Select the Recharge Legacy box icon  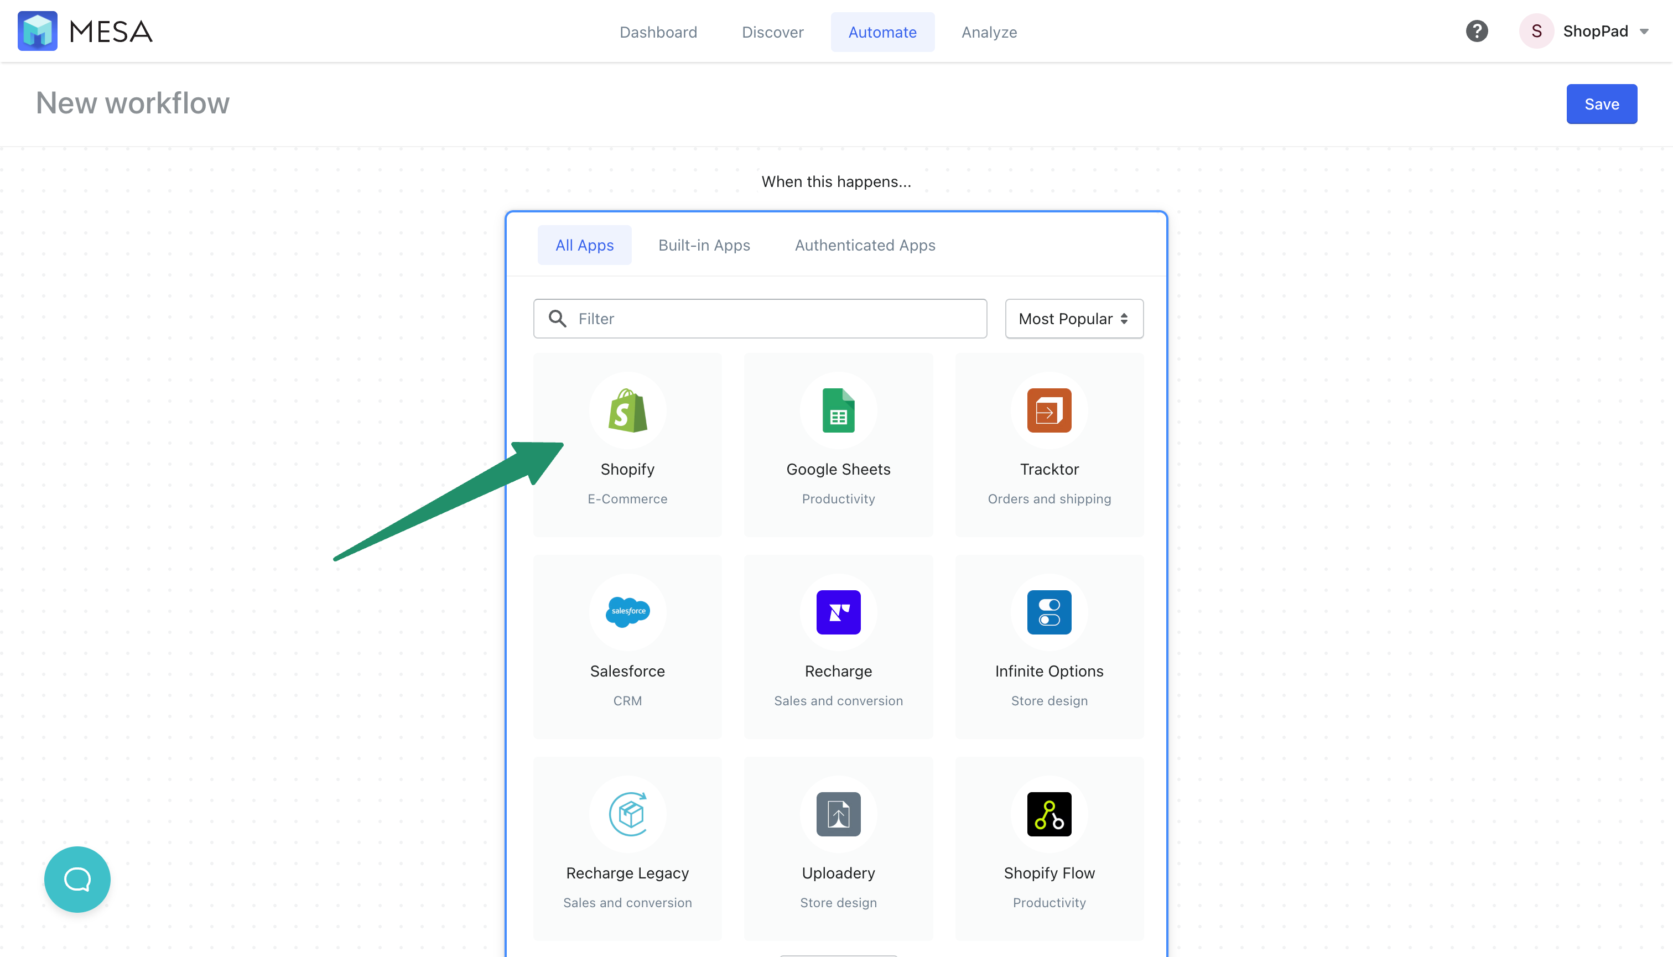pyautogui.click(x=628, y=814)
